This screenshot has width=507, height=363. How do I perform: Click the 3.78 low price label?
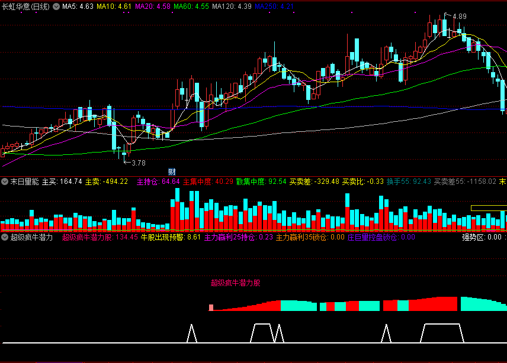[139, 163]
